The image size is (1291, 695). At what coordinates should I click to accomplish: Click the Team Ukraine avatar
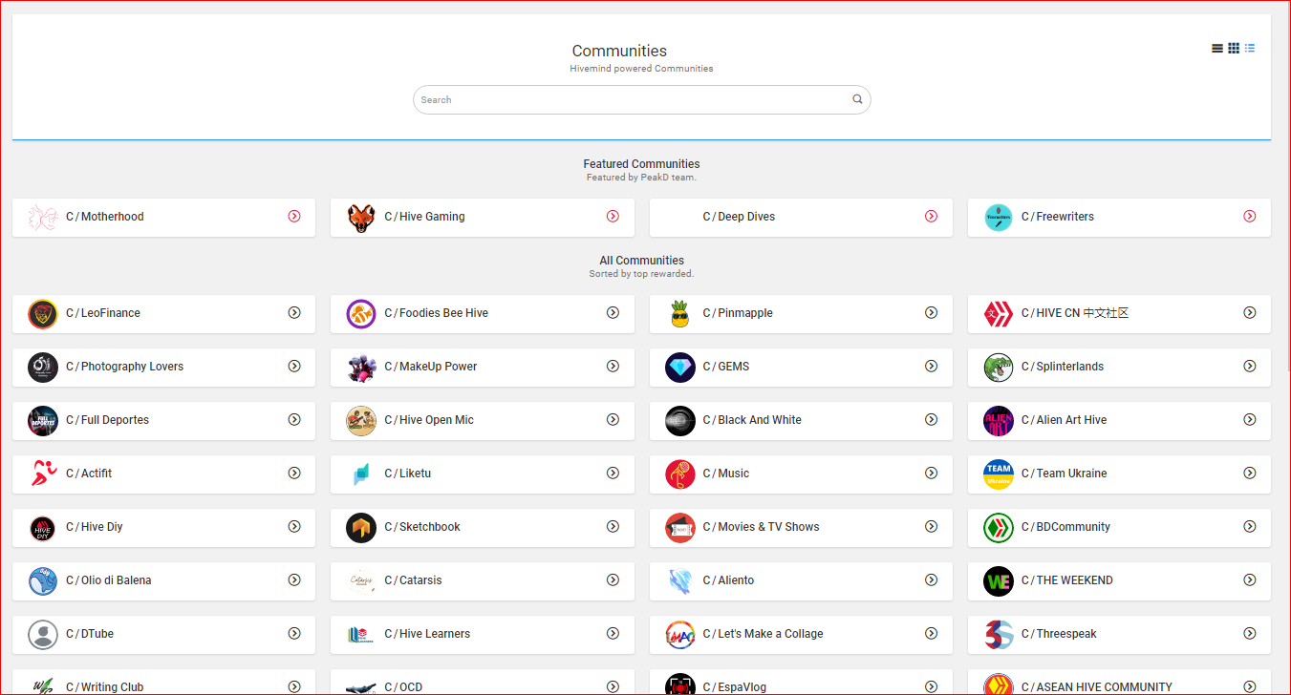click(999, 474)
